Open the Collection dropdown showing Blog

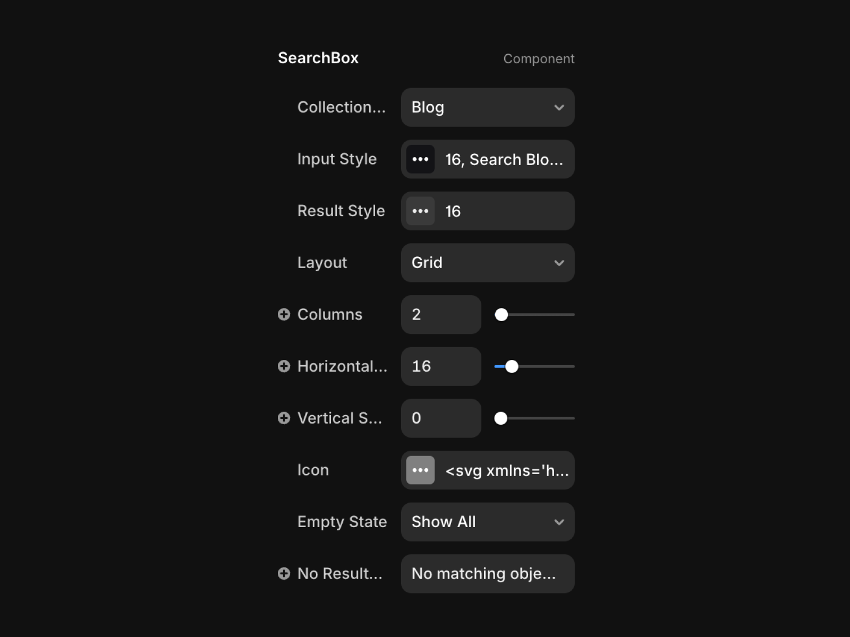tap(488, 107)
